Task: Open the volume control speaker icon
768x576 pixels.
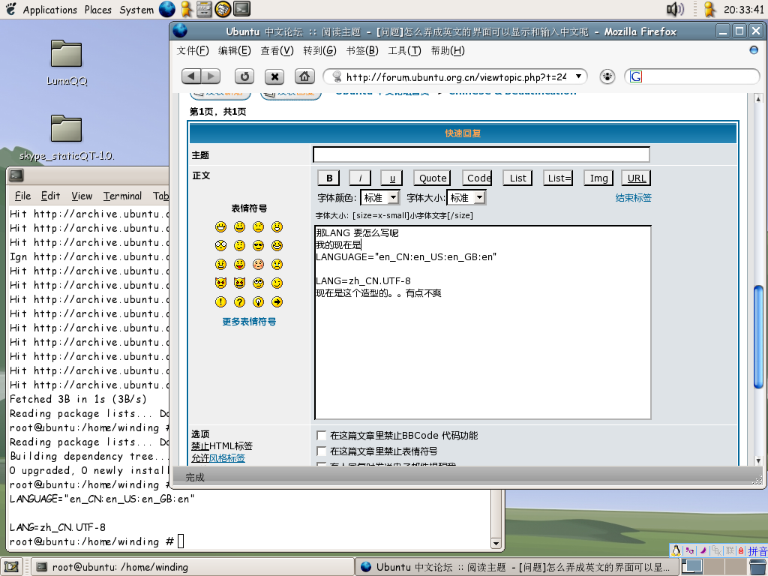Action: coord(676,9)
